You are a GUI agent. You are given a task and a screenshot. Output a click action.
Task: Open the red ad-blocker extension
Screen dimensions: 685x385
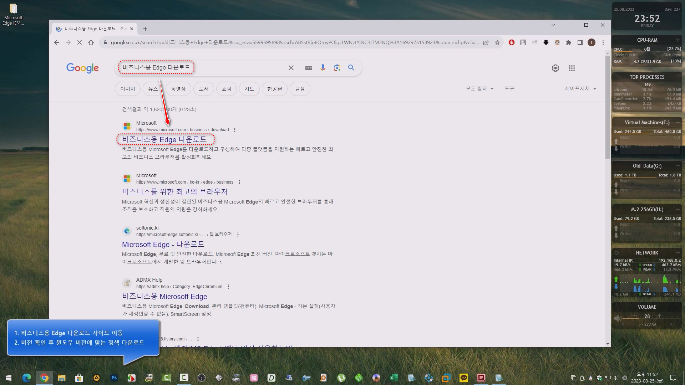coord(512,42)
